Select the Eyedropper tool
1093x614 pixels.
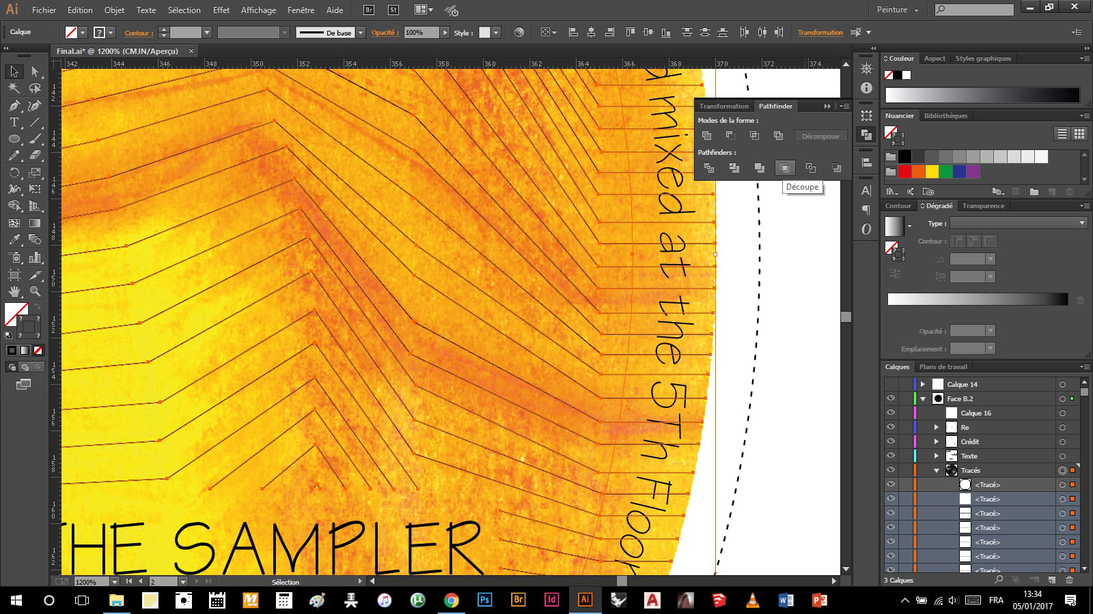coord(14,239)
